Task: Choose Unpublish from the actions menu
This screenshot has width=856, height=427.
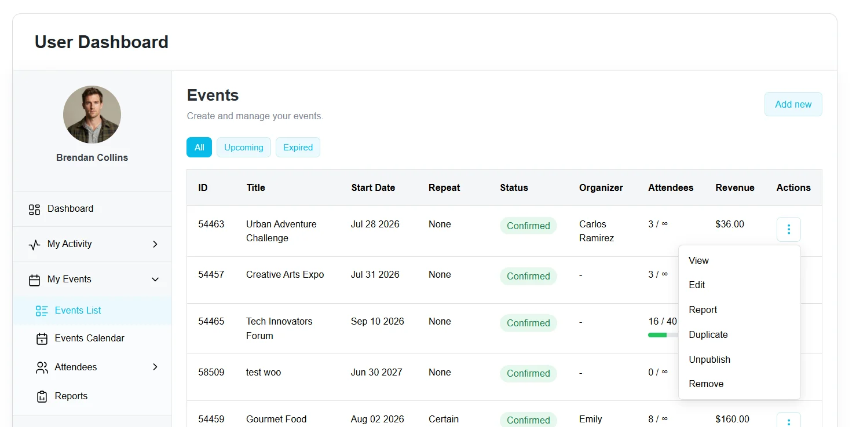Action: pos(740,359)
